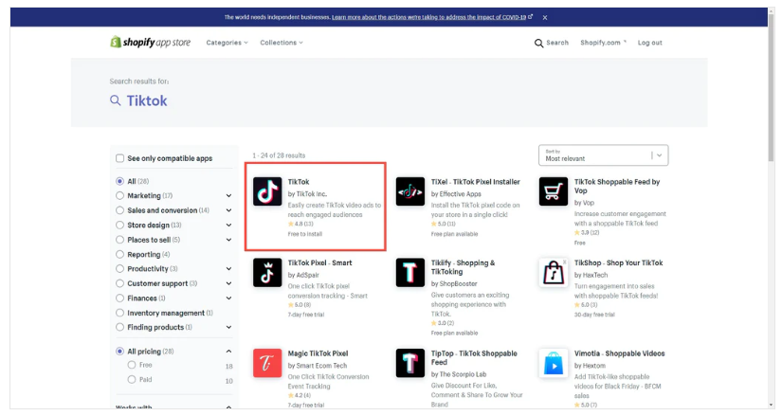Click the Search text in header
The image size is (782, 416).
(557, 43)
